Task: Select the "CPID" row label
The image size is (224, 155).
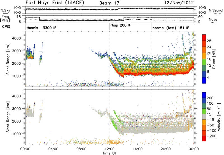Action: pos(6,27)
